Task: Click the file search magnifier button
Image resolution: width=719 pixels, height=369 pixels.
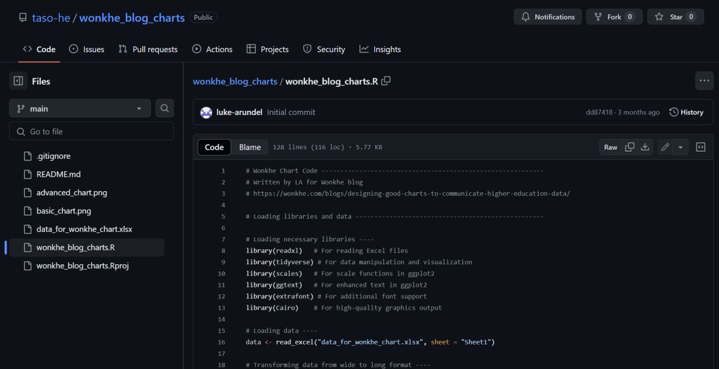Action: pos(165,108)
